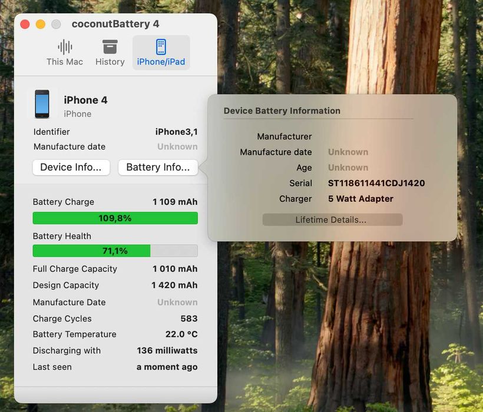Image resolution: width=483 pixels, height=412 pixels.
Task: Open Lifetime Details... in the popover
Action: (332, 220)
